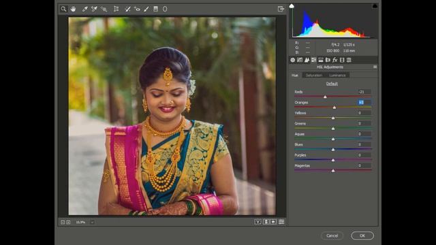436x245 pixels.
Task: Switch to the Saturation tab
Action: pyautogui.click(x=313, y=76)
